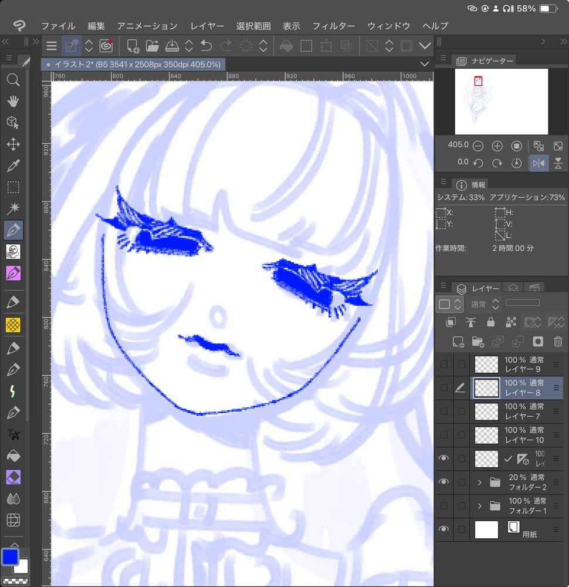Image resolution: width=569 pixels, height=587 pixels.
Task: Toggle clip to layer below
Action: click(451, 322)
